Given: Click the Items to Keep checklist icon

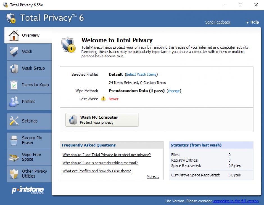Looking at the screenshot, I should pyautogui.click(x=14, y=85).
